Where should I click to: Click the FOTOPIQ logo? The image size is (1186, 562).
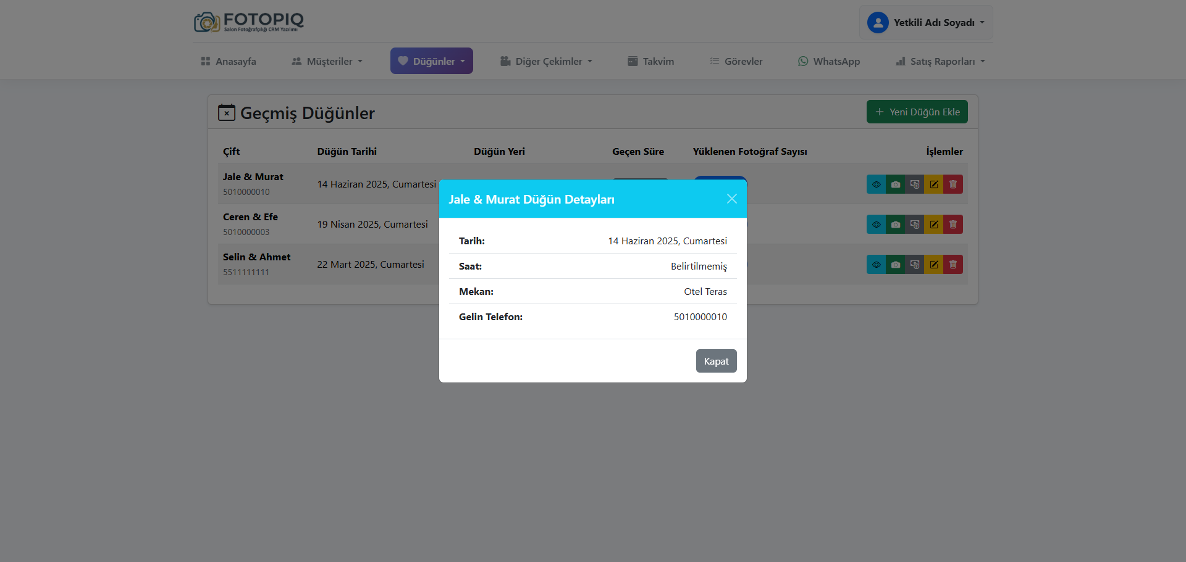point(249,22)
